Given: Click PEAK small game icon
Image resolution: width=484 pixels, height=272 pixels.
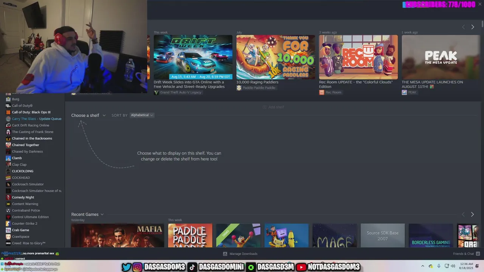Looking at the screenshot, I should 404,93.
